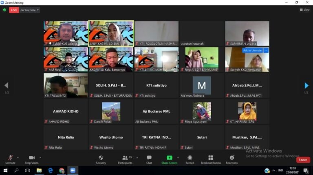The image size is (313, 175).
Task: Click the green encryption shield icon
Action: point(4,10)
